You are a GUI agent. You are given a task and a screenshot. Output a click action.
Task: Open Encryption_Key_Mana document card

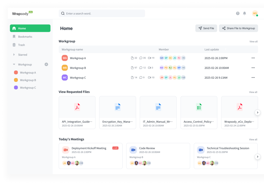[x=118, y=113]
